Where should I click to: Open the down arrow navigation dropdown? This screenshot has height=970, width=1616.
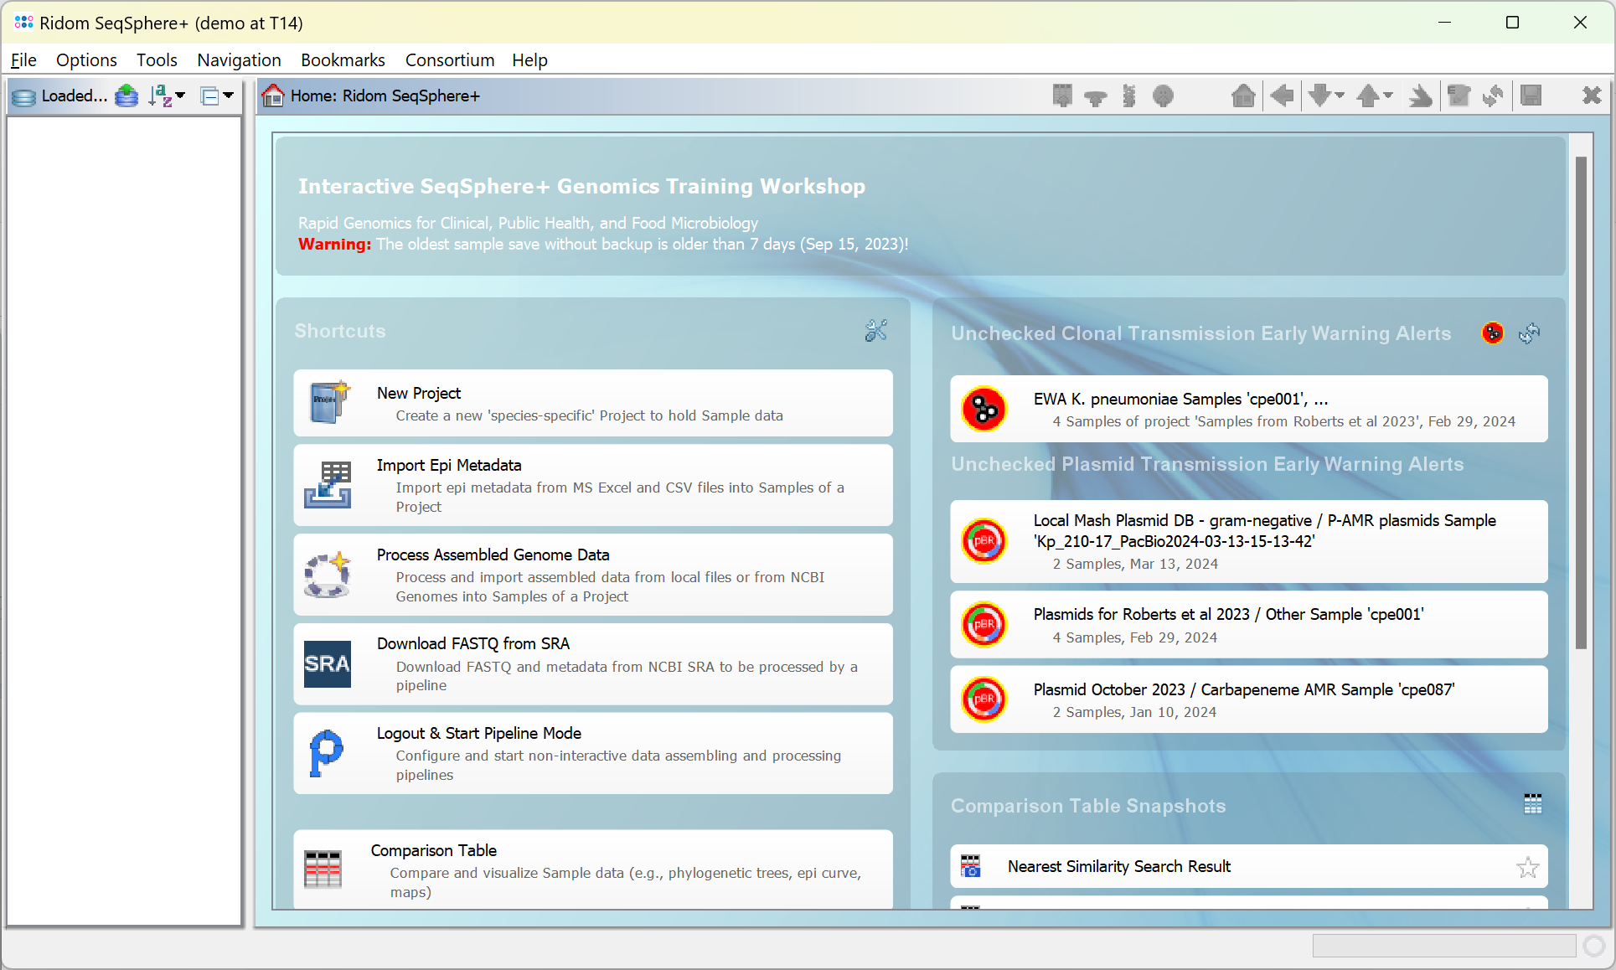tap(1340, 95)
